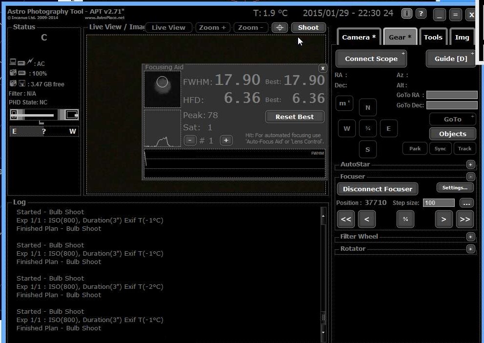Click the Step size input field
Image resolution: width=484 pixels, height=343 pixels.
click(x=439, y=203)
